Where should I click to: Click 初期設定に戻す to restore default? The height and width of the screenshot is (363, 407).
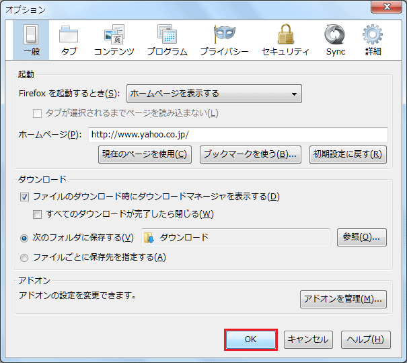348,154
